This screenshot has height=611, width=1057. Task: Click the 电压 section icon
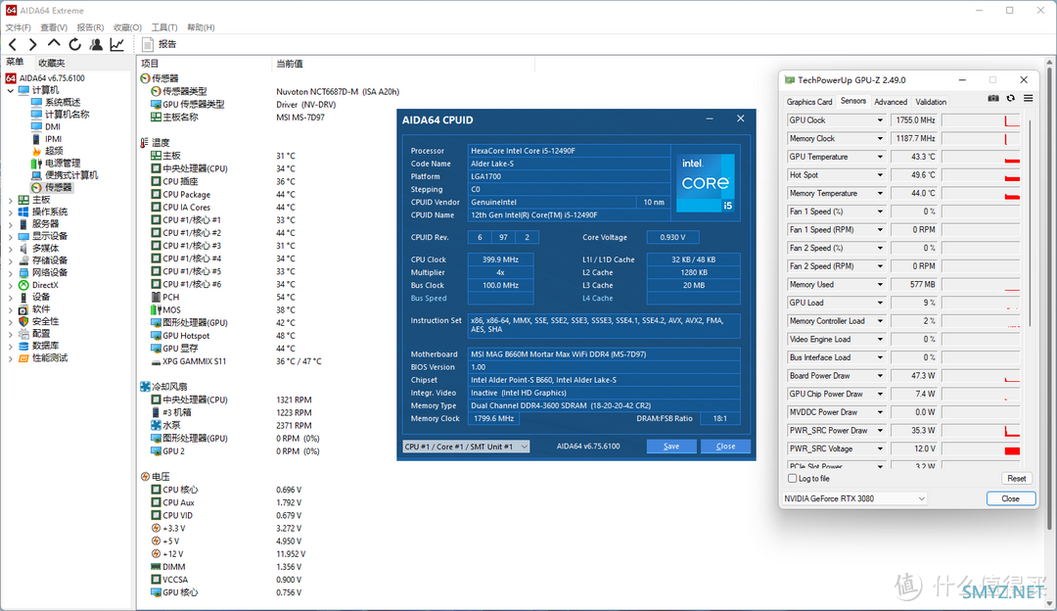pyautogui.click(x=145, y=477)
